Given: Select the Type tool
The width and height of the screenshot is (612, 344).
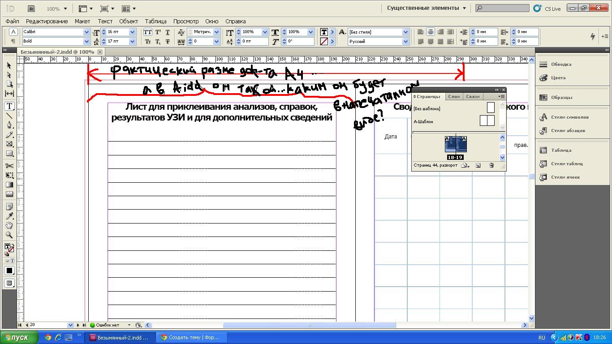Looking at the screenshot, I should pyautogui.click(x=9, y=106).
